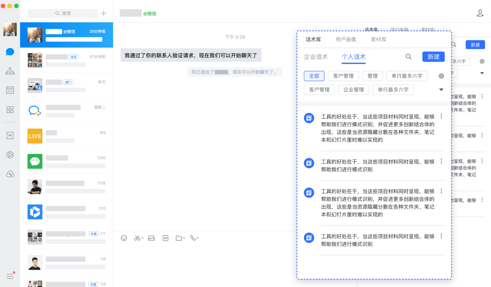
Task: Toggle the 管理 filter tag
Action: click(x=372, y=76)
